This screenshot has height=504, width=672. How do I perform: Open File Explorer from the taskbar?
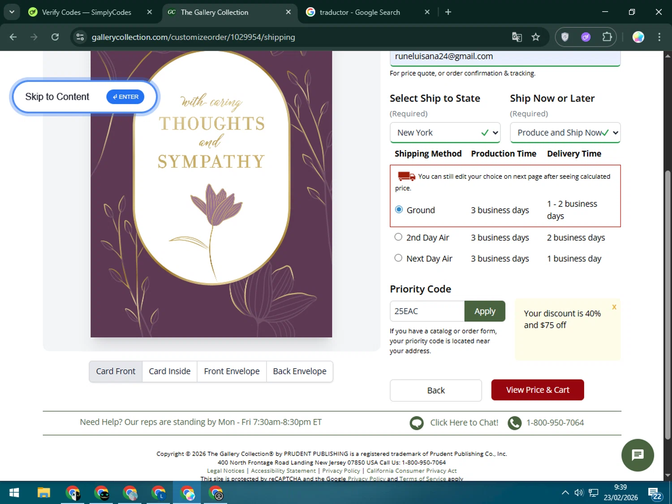(43, 493)
